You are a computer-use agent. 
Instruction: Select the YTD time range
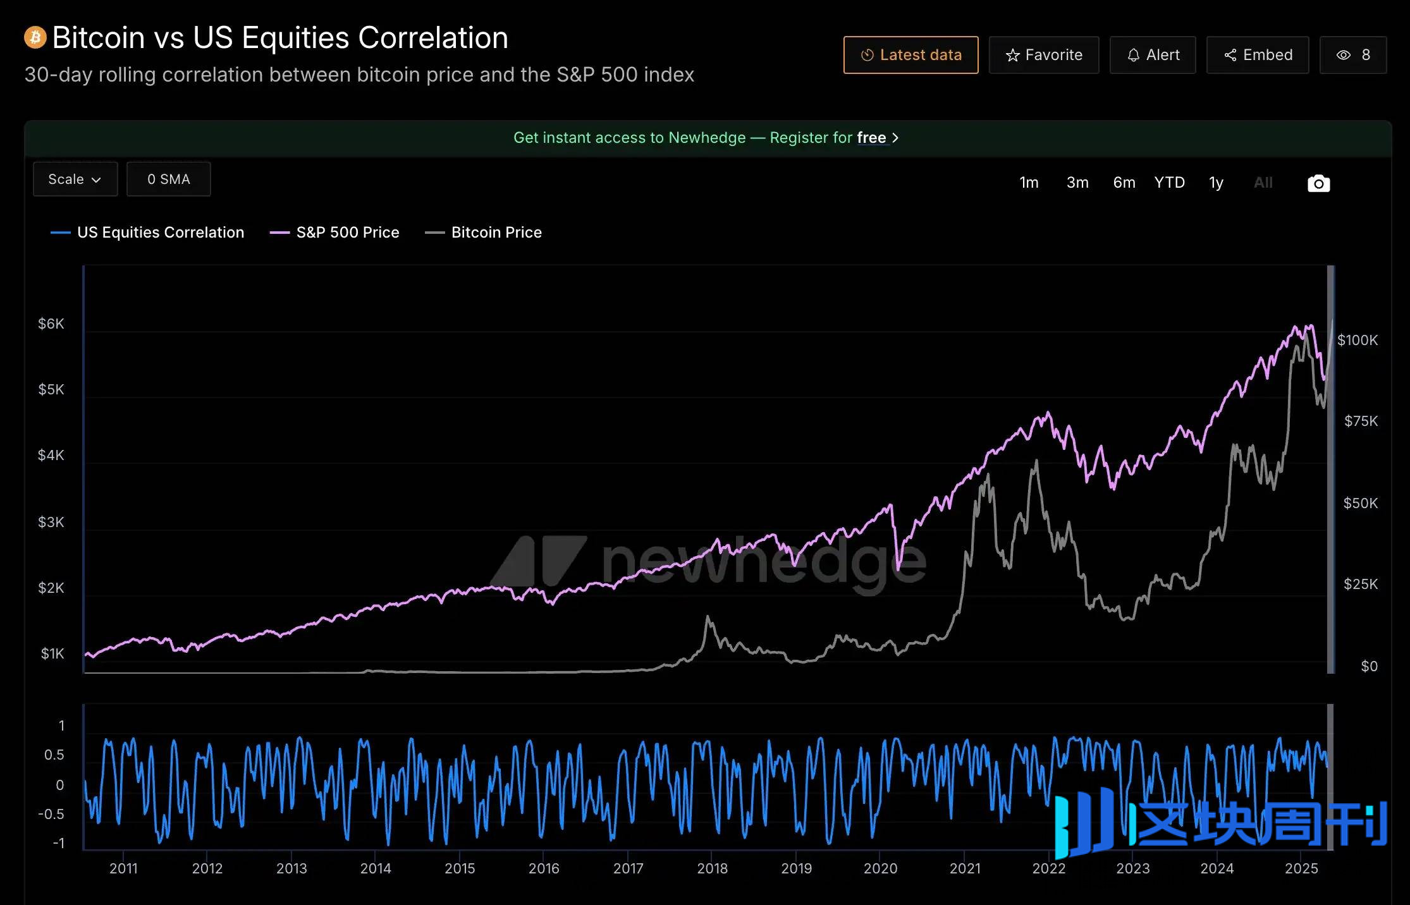coord(1169,183)
